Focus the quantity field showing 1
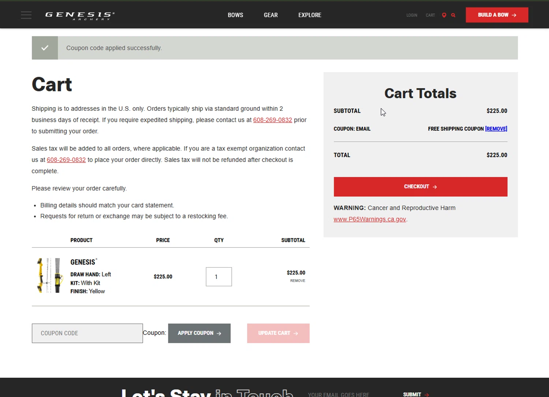This screenshot has height=397, width=549. click(219, 277)
